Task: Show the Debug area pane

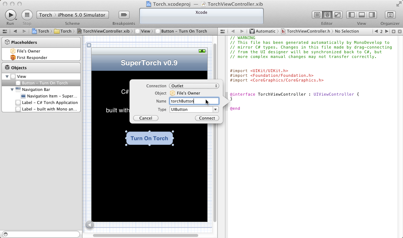Action: (x=361, y=15)
